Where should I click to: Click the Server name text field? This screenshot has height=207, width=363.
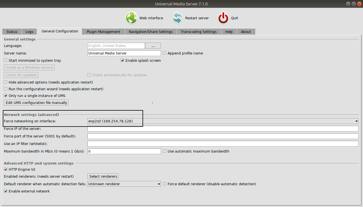click(124, 53)
